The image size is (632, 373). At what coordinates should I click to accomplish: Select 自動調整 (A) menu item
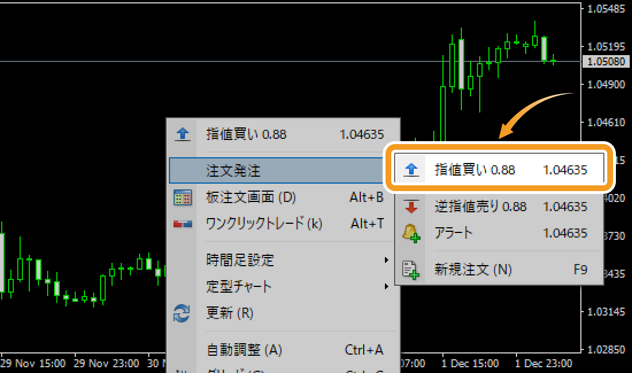click(283, 349)
